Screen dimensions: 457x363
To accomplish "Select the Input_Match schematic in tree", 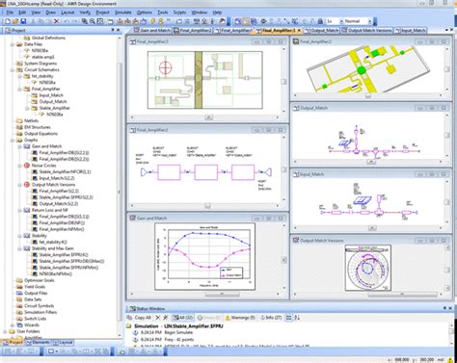I will (51, 95).
